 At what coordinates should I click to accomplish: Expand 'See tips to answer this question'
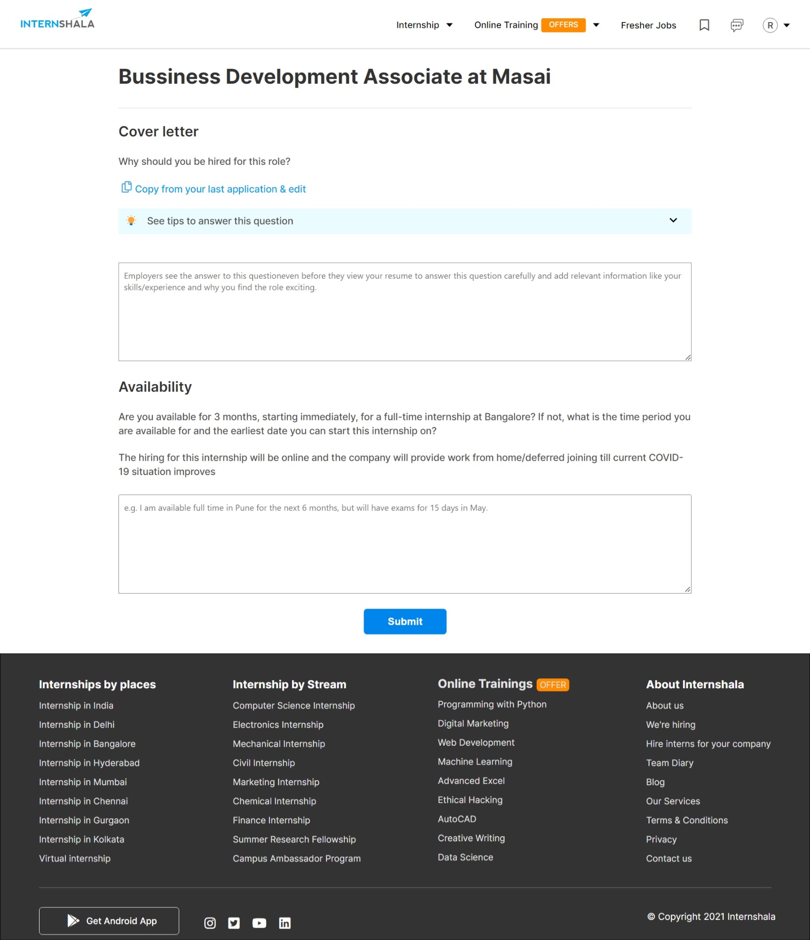pos(405,221)
